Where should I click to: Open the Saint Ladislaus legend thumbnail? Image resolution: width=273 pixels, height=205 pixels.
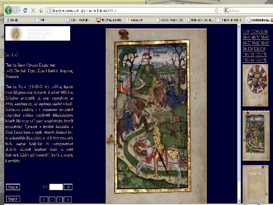tap(256, 136)
